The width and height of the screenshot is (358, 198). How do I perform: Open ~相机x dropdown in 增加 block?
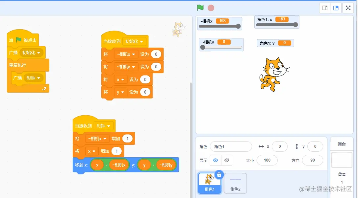click(97, 139)
